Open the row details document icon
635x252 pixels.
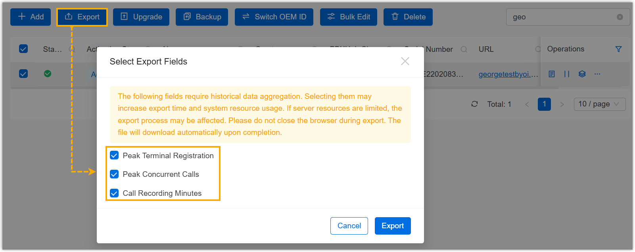click(x=552, y=74)
